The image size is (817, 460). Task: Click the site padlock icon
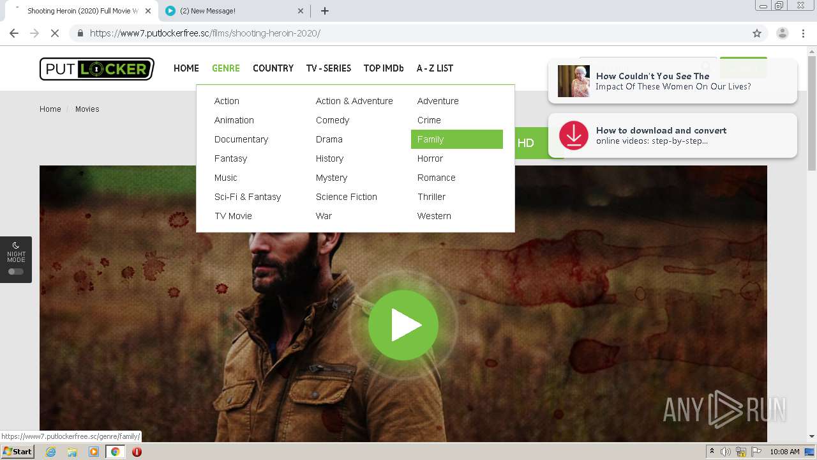pos(80,33)
